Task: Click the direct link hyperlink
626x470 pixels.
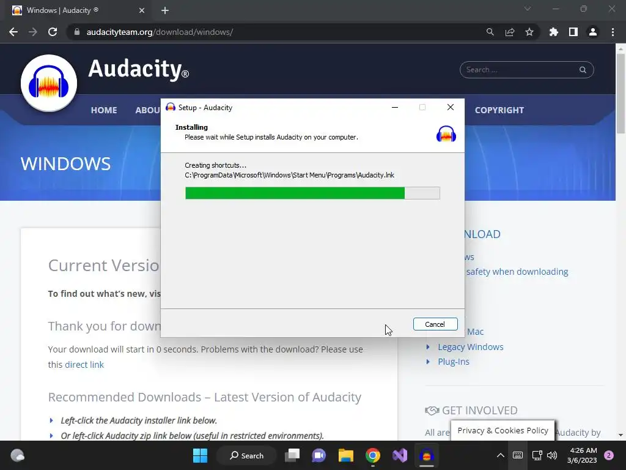Action: point(84,365)
